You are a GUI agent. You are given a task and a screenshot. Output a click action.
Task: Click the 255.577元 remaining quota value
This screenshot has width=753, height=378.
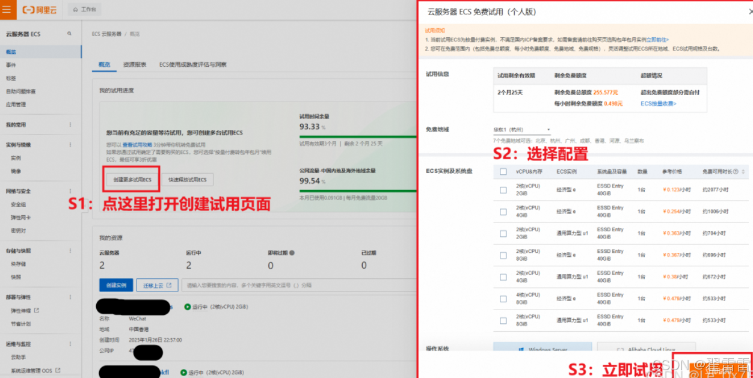coord(606,93)
